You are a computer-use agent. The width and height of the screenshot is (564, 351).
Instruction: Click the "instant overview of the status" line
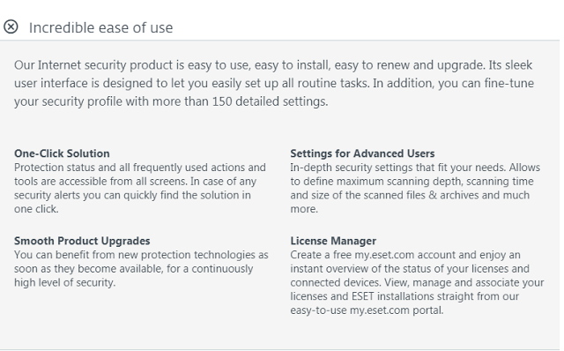pos(410,269)
